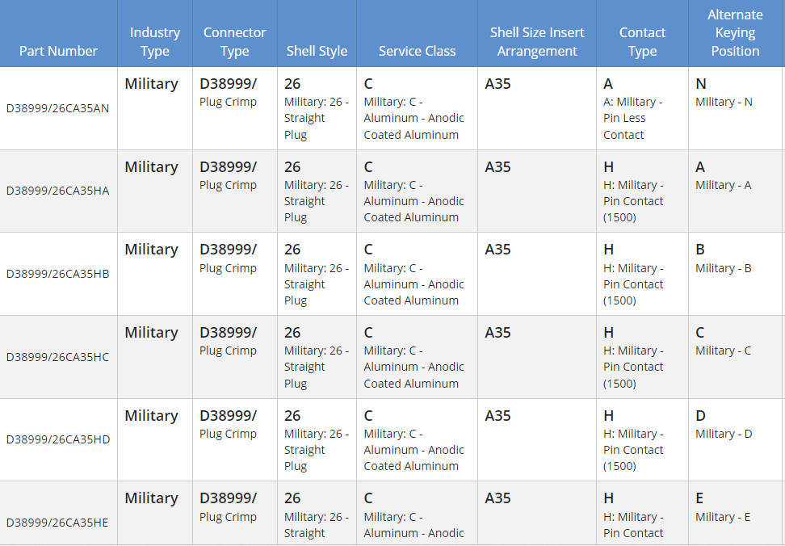This screenshot has height=546, width=785.
Task: Sort by the Part Number column header
Action: point(58,51)
